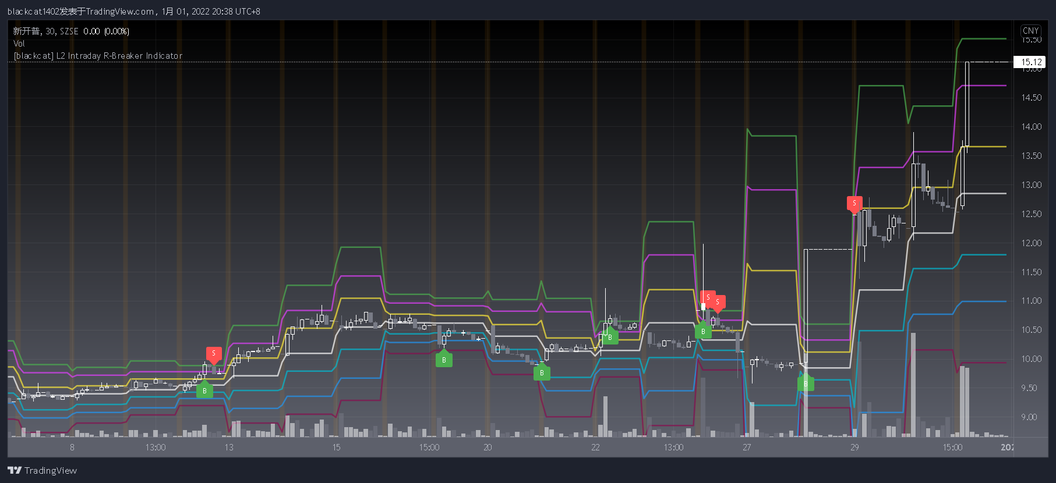Viewport: 1056px width, 483px height.
Task: Click the Buy marker between dates 20 and 22
Action: pyautogui.click(x=542, y=372)
